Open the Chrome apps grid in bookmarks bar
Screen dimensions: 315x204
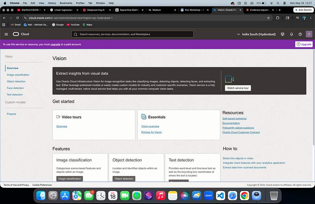pyautogui.click(x=4, y=25)
